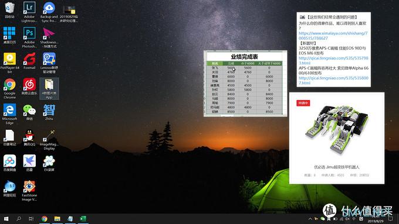This screenshot has width=399, height=224.
Task: Open the EV screen recorder icon
Action: [49, 163]
